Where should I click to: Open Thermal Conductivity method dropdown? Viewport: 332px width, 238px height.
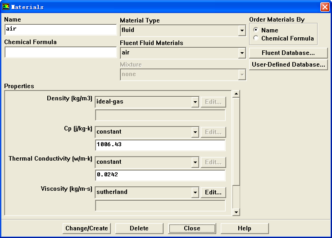tap(195, 162)
